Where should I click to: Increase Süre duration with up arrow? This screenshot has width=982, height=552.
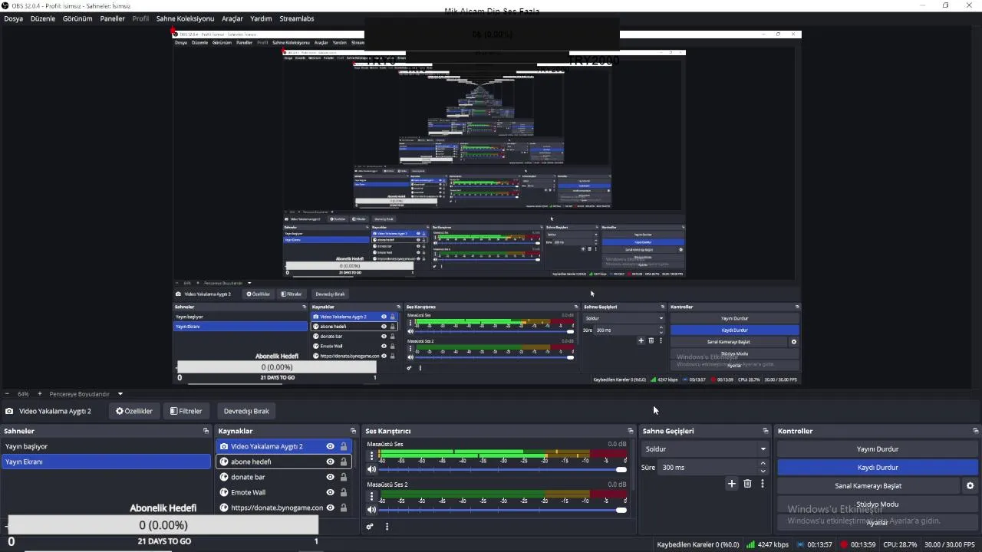coord(763,464)
